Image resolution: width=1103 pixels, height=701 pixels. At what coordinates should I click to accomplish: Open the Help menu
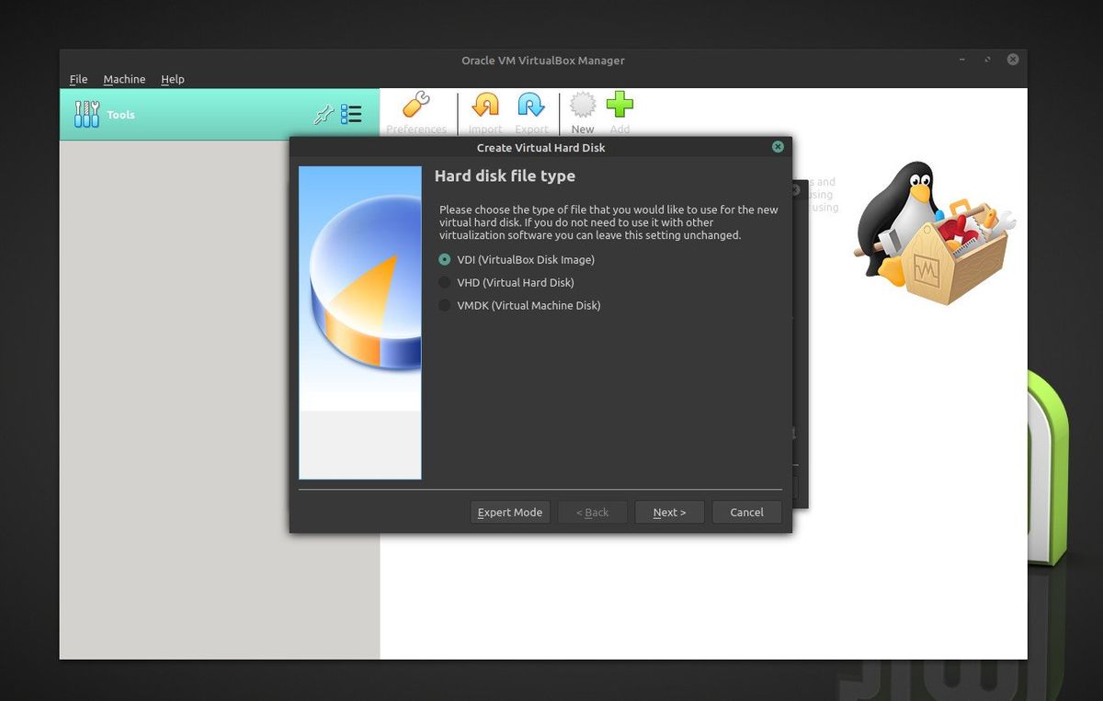click(x=173, y=79)
